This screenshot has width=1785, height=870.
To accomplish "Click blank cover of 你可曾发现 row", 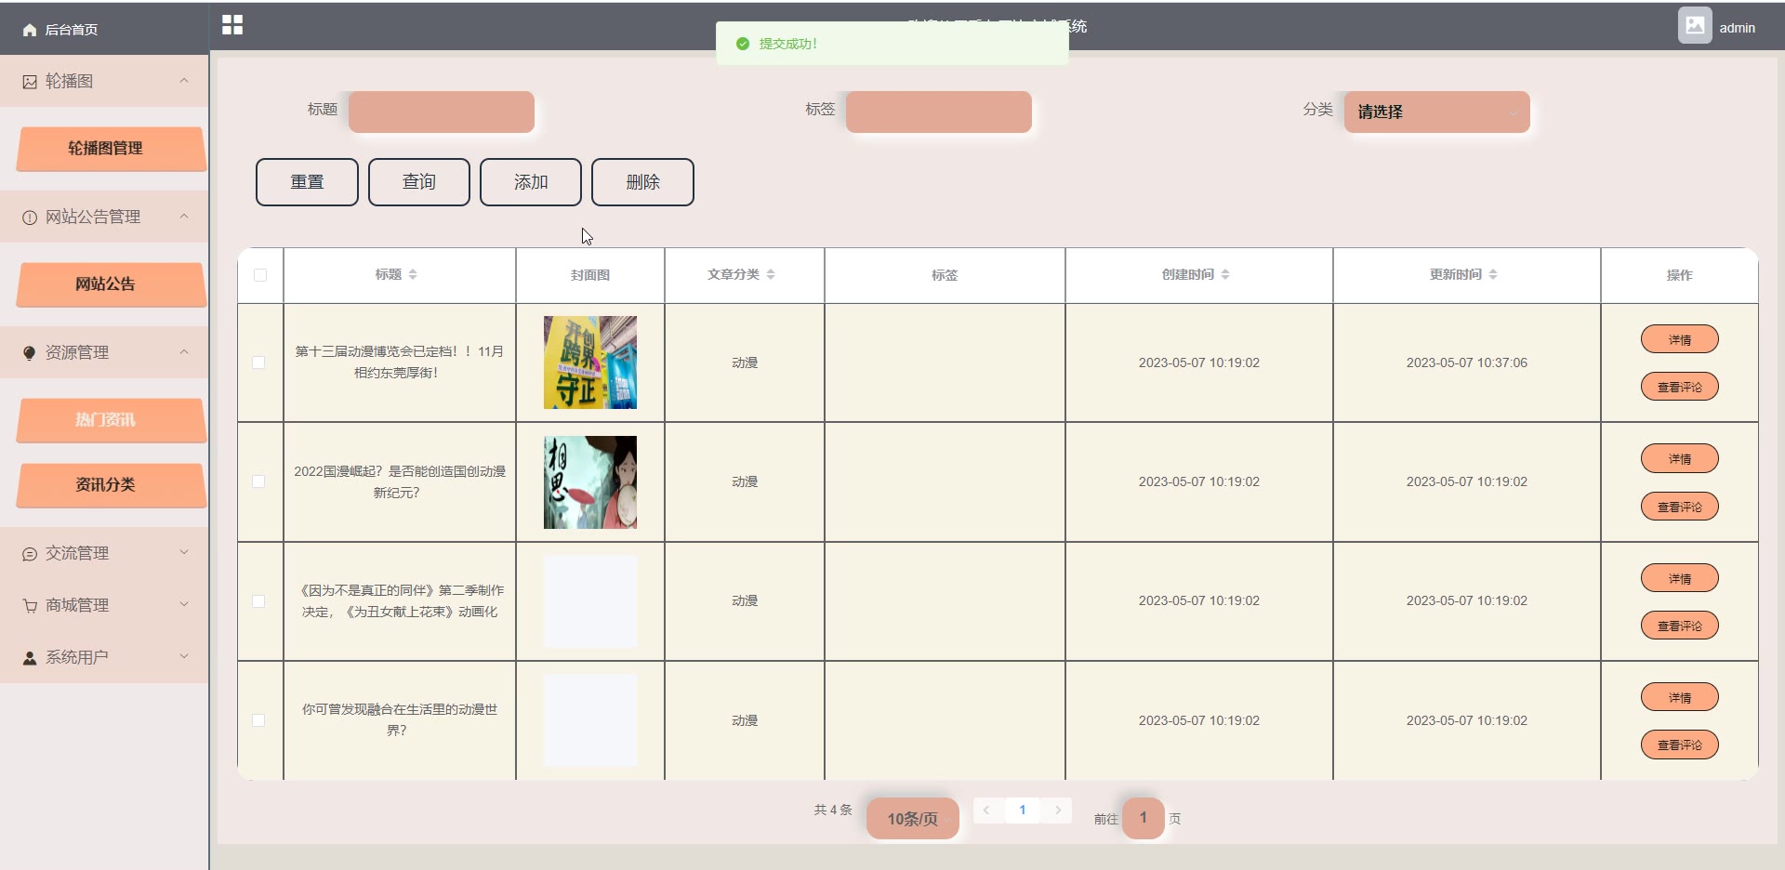I will click(x=590, y=720).
